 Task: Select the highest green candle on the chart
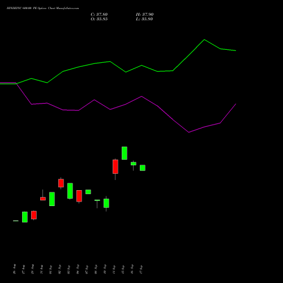click(125, 153)
